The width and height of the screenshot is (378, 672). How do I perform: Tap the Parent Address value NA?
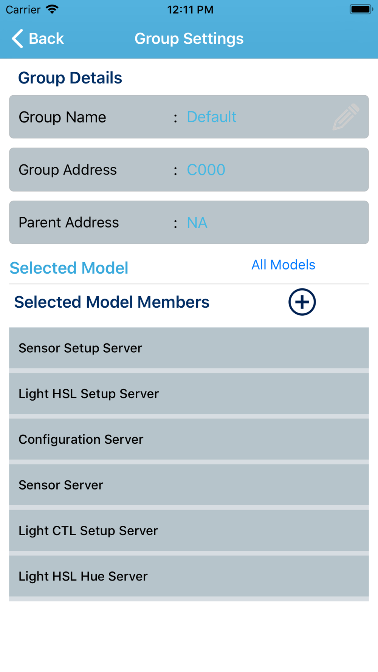[197, 223]
